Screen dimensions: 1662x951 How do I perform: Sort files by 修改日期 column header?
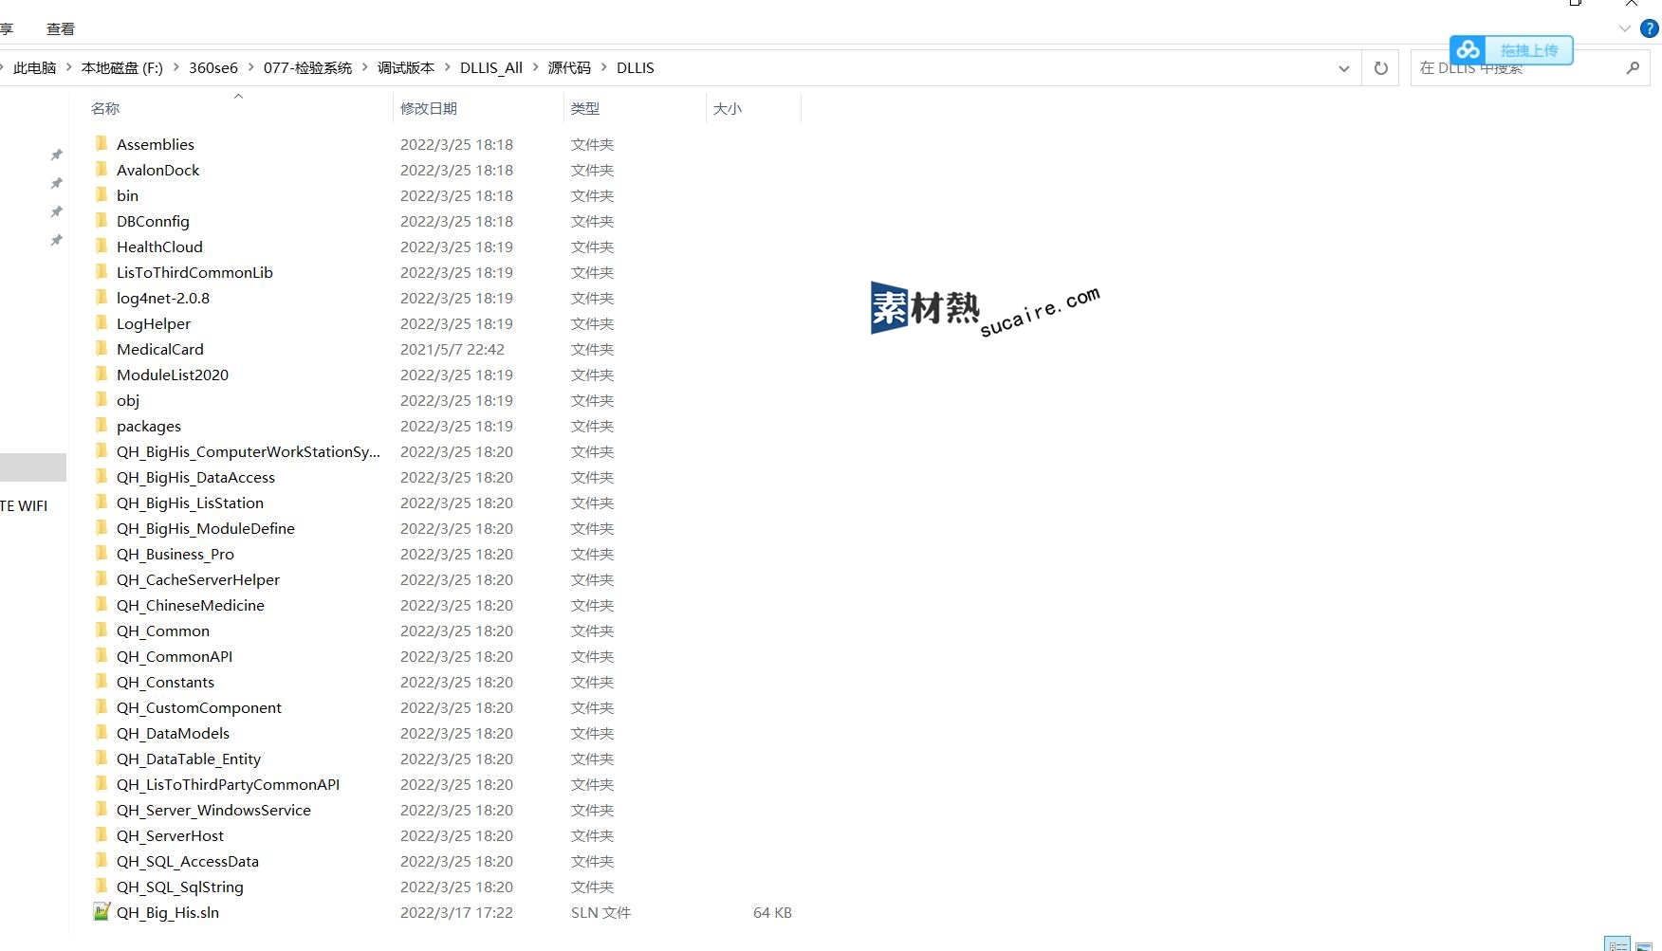pos(429,108)
